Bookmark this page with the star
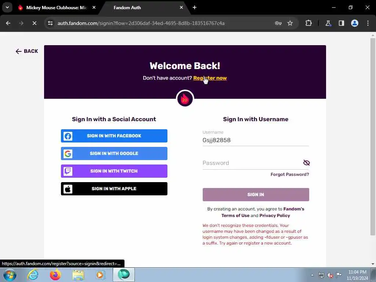 [x=290, y=23]
